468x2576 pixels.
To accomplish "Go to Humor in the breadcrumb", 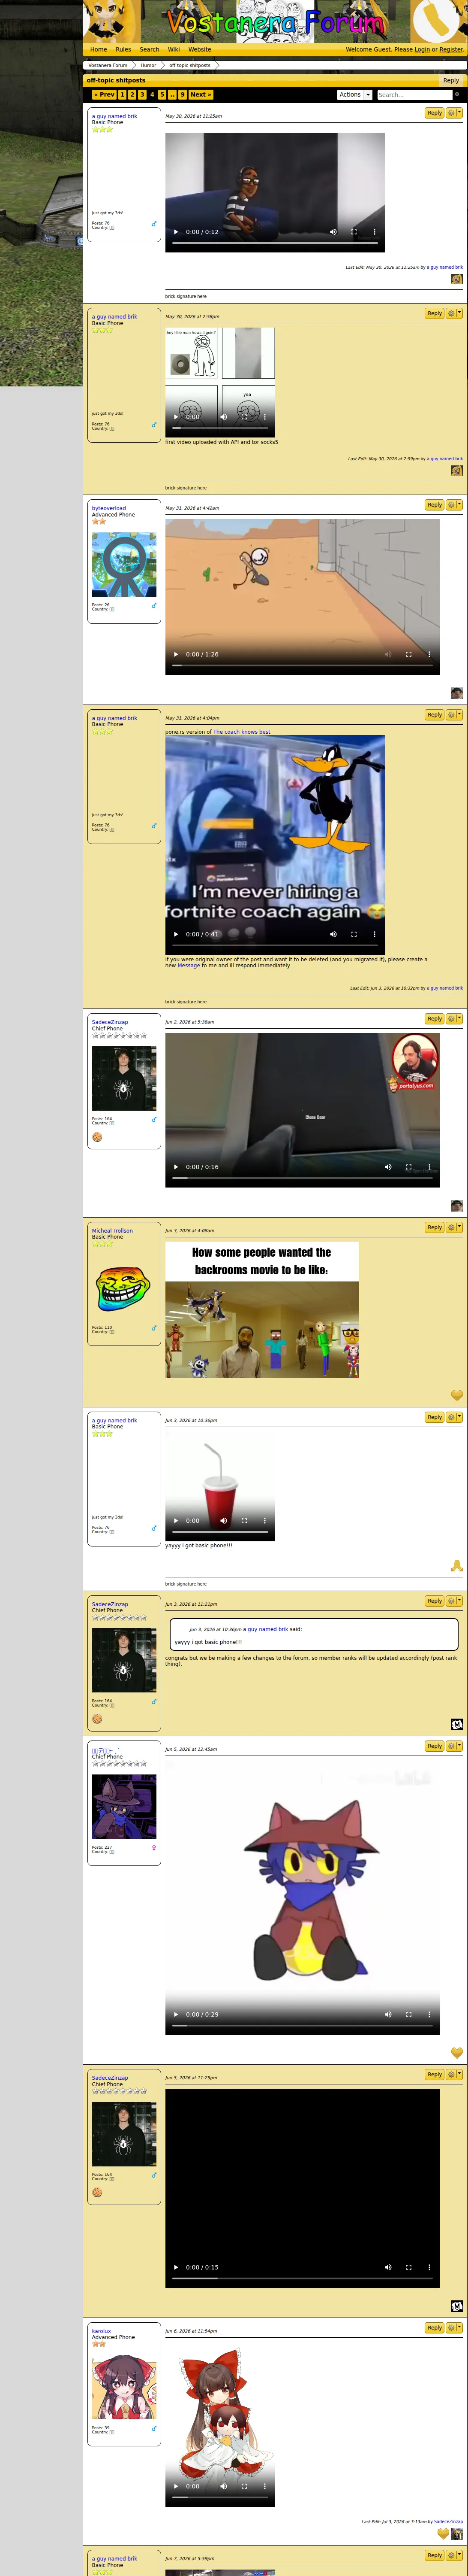I will point(148,65).
